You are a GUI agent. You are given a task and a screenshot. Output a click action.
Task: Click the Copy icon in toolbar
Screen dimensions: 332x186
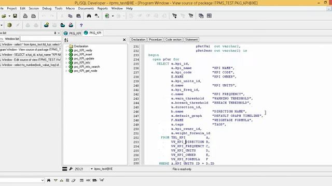(70, 16)
